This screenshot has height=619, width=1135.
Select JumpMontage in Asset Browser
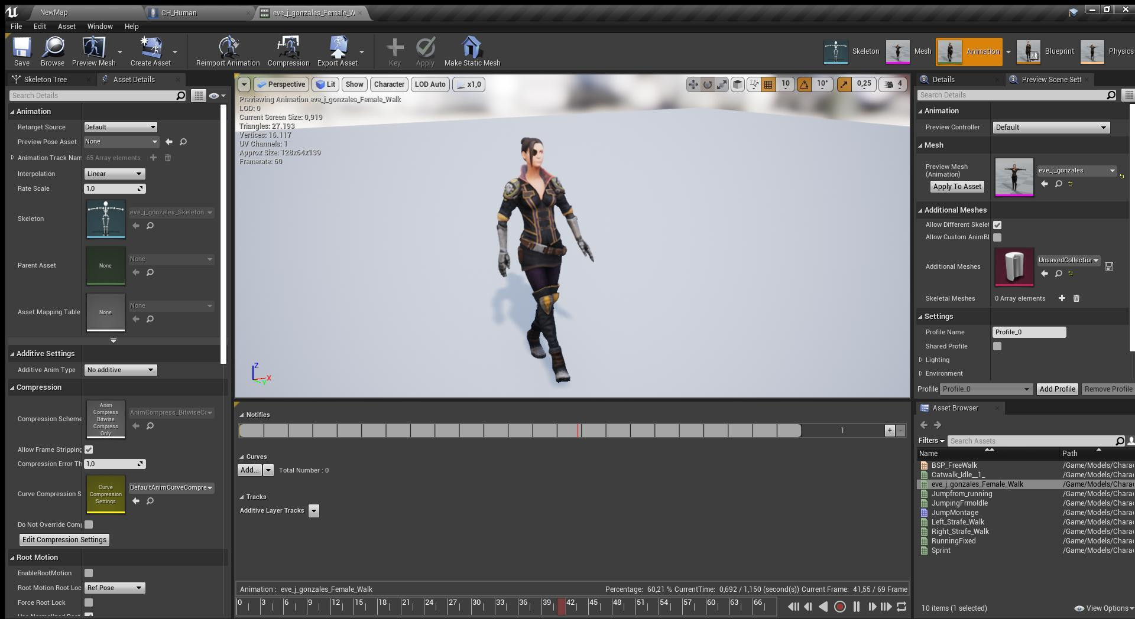click(x=954, y=513)
